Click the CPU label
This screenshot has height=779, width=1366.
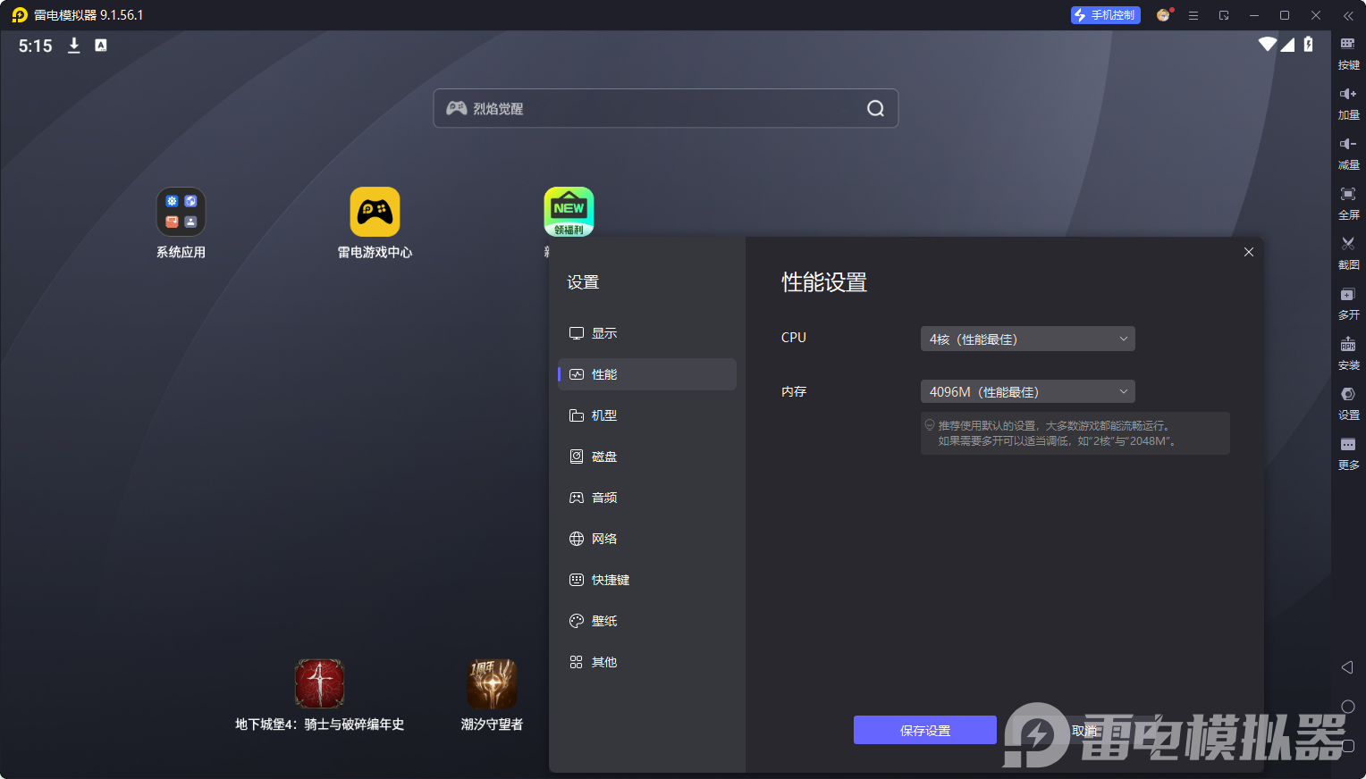[x=794, y=338]
